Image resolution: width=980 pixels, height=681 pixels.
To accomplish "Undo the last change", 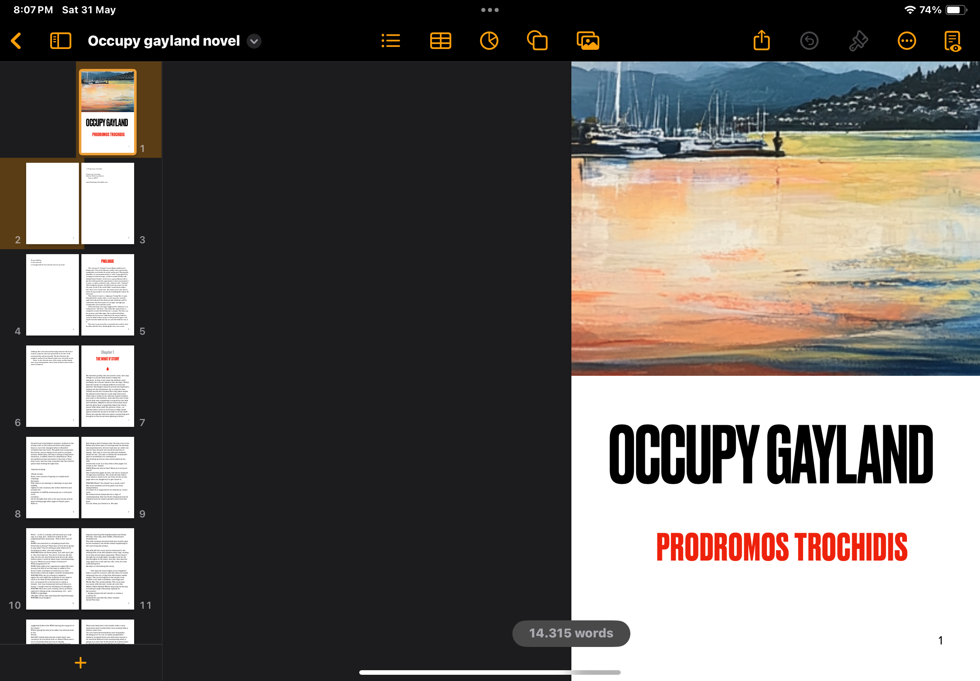I will (809, 41).
